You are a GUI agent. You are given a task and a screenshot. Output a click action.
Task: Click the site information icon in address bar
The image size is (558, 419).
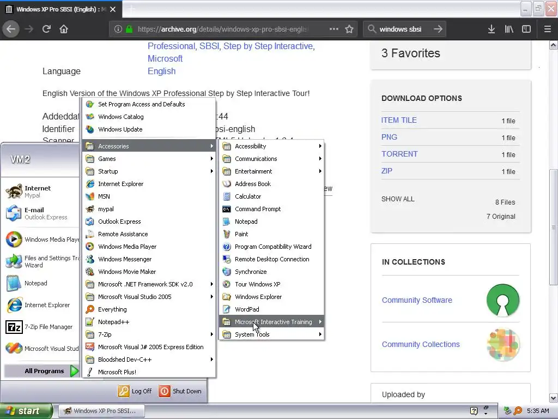pyautogui.click(x=118, y=29)
